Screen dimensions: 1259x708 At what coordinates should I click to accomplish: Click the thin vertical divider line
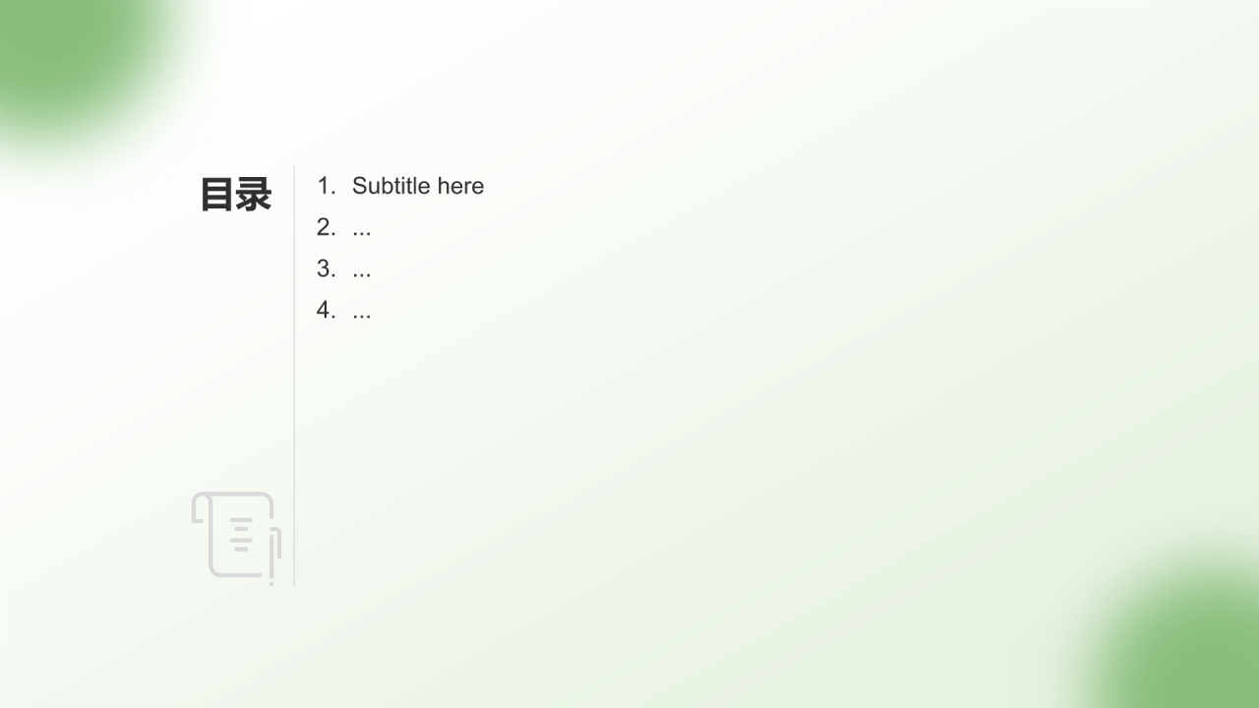(294, 376)
